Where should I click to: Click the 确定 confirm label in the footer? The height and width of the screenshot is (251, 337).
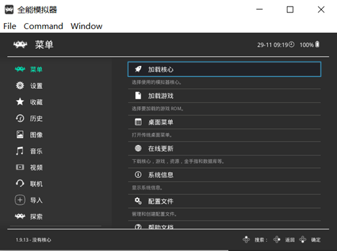click(316, 240)
